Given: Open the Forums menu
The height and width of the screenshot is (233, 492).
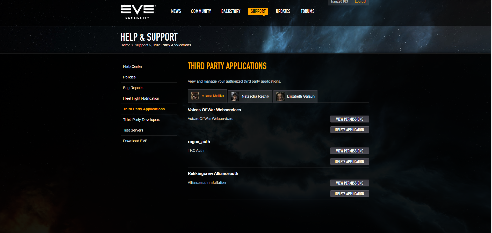Looking at the screenshot, I should pos(307,11).
